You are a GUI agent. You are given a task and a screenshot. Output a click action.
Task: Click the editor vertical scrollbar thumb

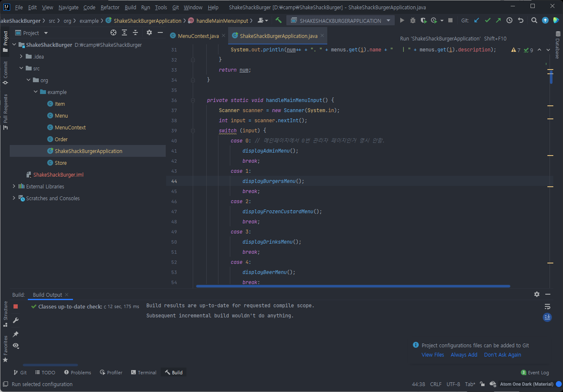click(x=551, y=77)
